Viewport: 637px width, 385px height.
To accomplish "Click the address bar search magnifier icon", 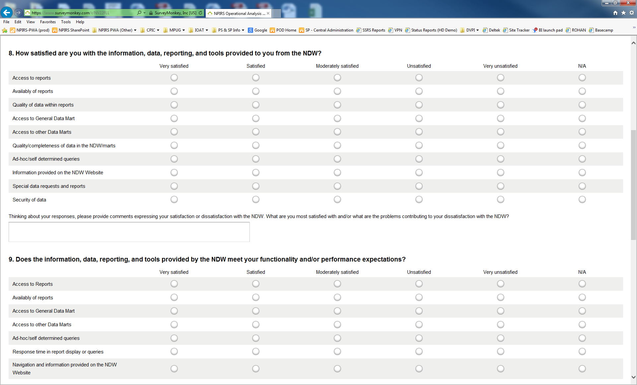I will tap(139, 13).
